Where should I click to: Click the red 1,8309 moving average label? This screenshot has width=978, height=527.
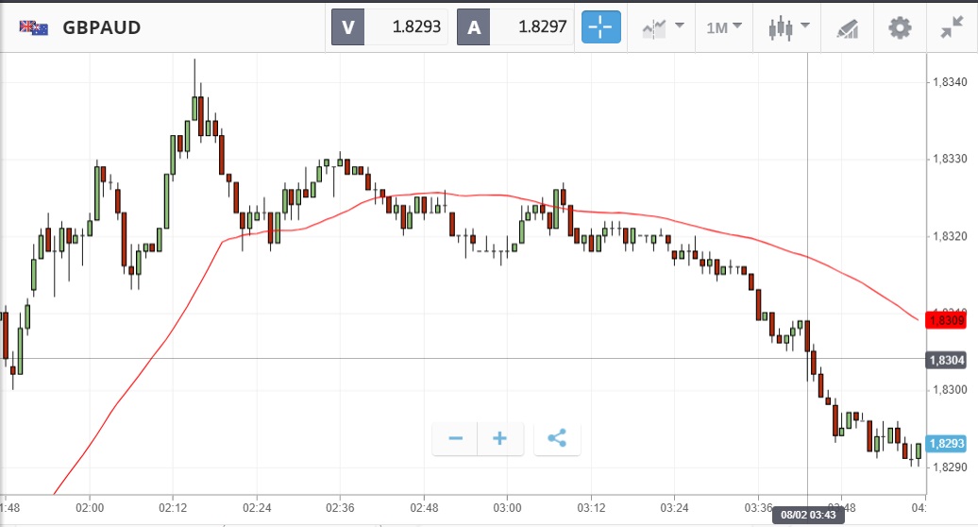tap(946, 321)
